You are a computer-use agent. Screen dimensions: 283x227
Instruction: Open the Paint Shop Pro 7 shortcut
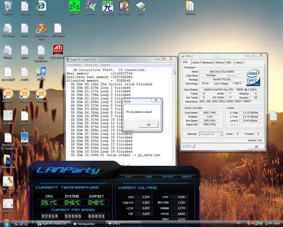click(x=41, y=32)
